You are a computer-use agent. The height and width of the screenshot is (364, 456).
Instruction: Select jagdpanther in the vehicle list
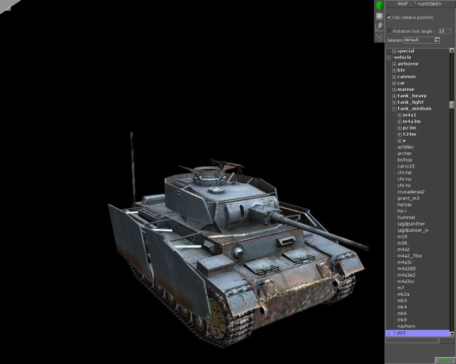(x=411, y=224)
